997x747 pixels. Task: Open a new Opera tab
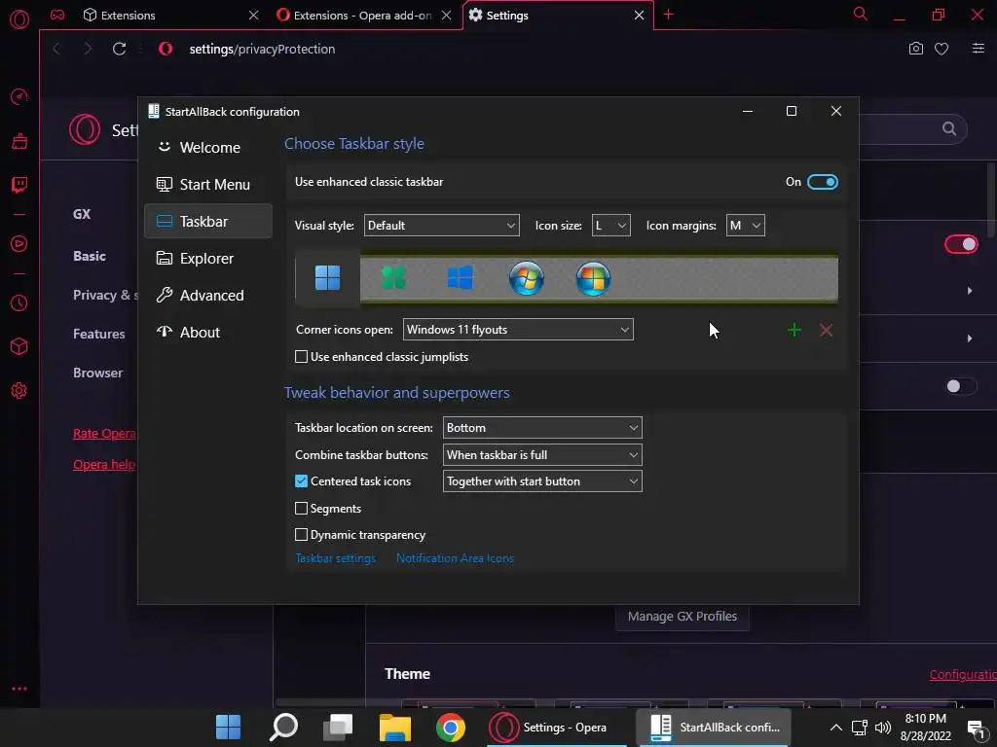tap(668, 15)
